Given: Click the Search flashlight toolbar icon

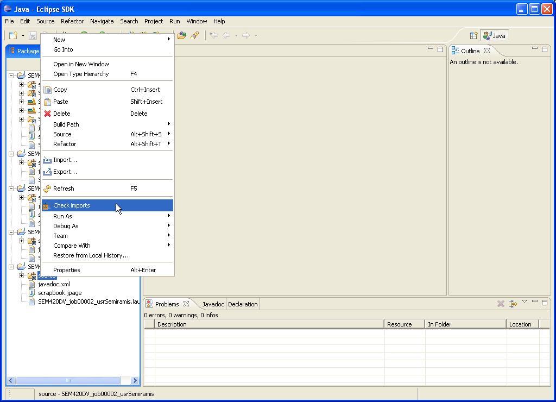Looking at the screenshot, I should [x=194, y=35].
